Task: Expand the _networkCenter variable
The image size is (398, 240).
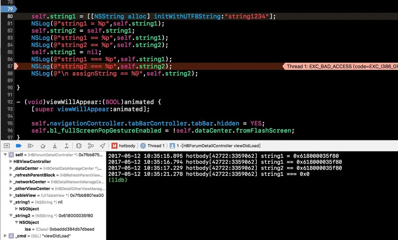Action: click(11, 182)
